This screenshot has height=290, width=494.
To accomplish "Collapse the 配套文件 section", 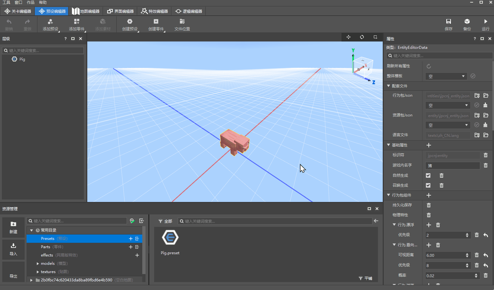I will tap(388, 86).
